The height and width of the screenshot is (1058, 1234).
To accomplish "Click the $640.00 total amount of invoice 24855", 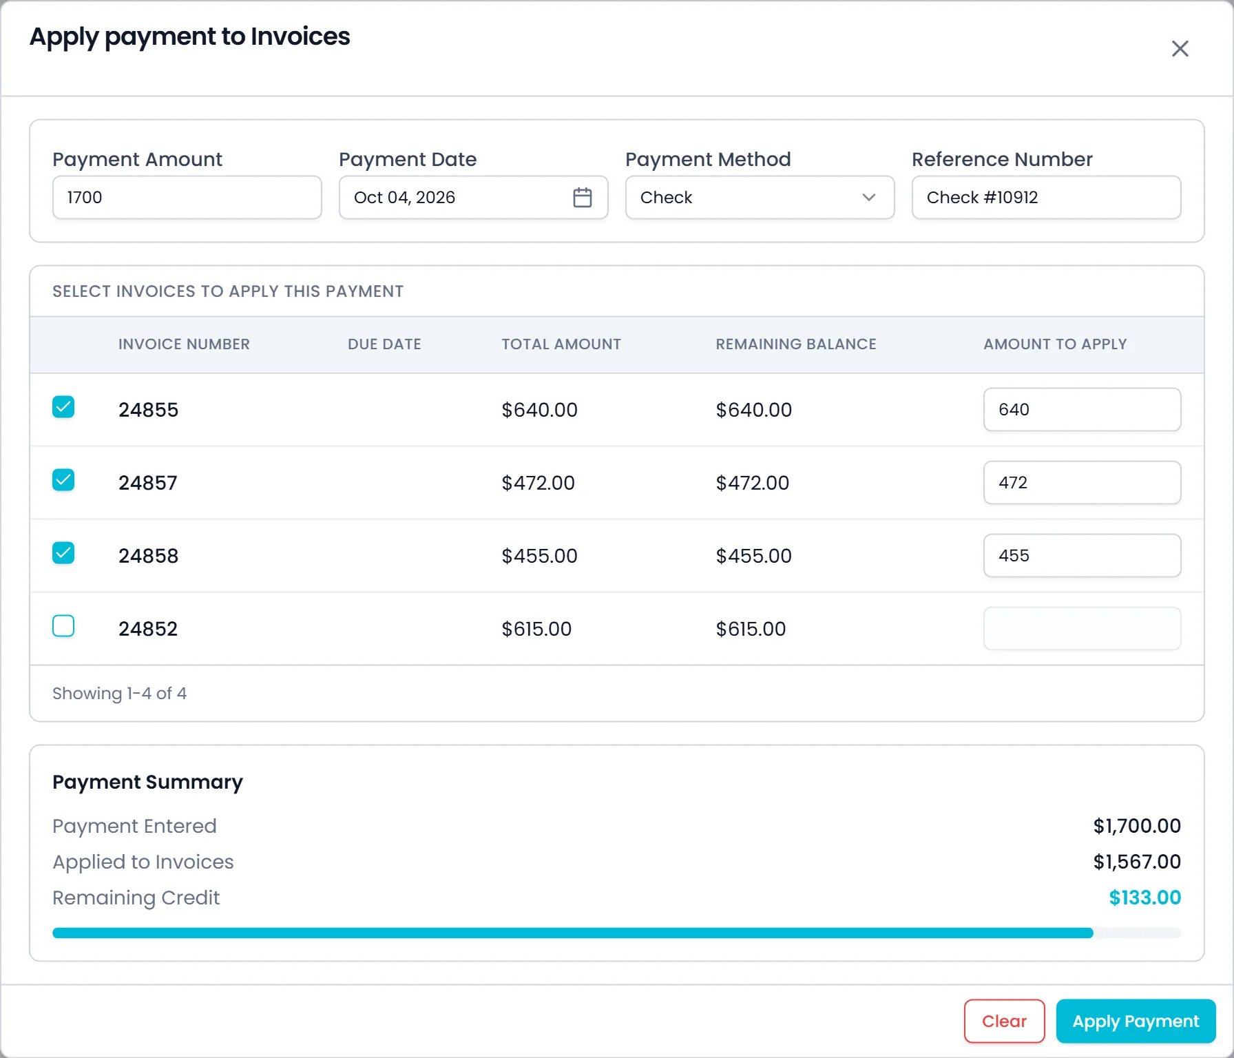I will pos(539,410).
